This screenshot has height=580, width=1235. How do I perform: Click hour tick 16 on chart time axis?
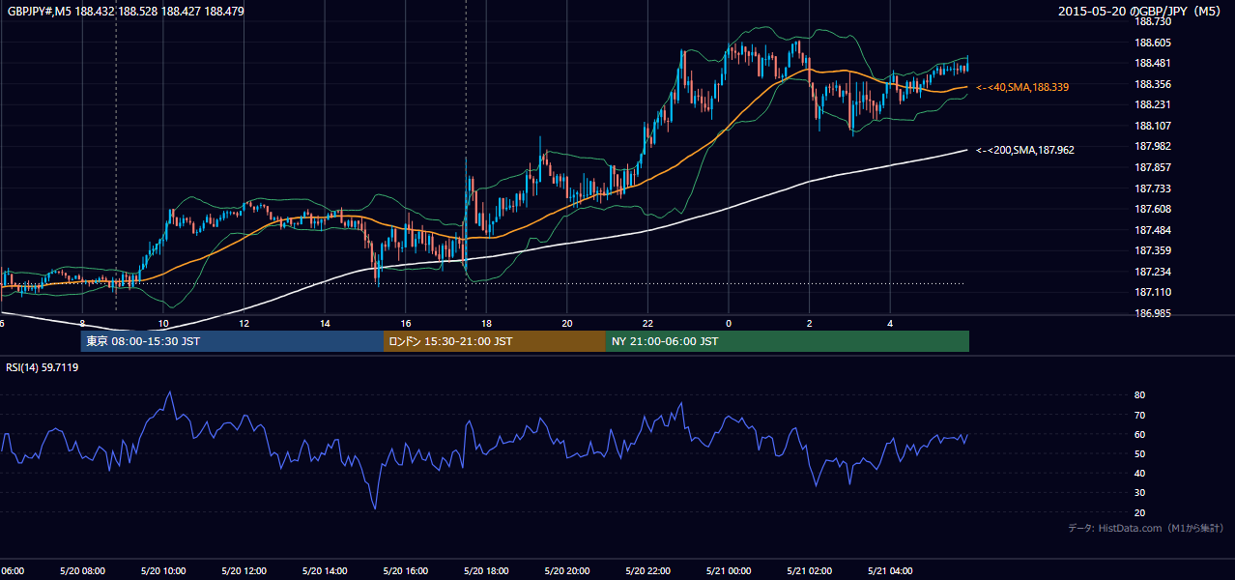click(x=406, y=323)
